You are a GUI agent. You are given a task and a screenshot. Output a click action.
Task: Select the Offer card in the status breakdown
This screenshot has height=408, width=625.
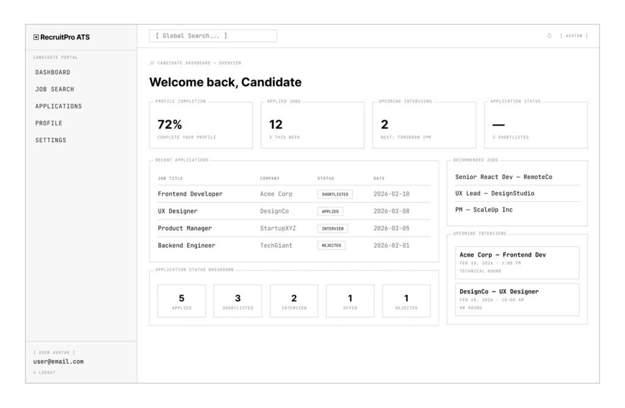350,300
